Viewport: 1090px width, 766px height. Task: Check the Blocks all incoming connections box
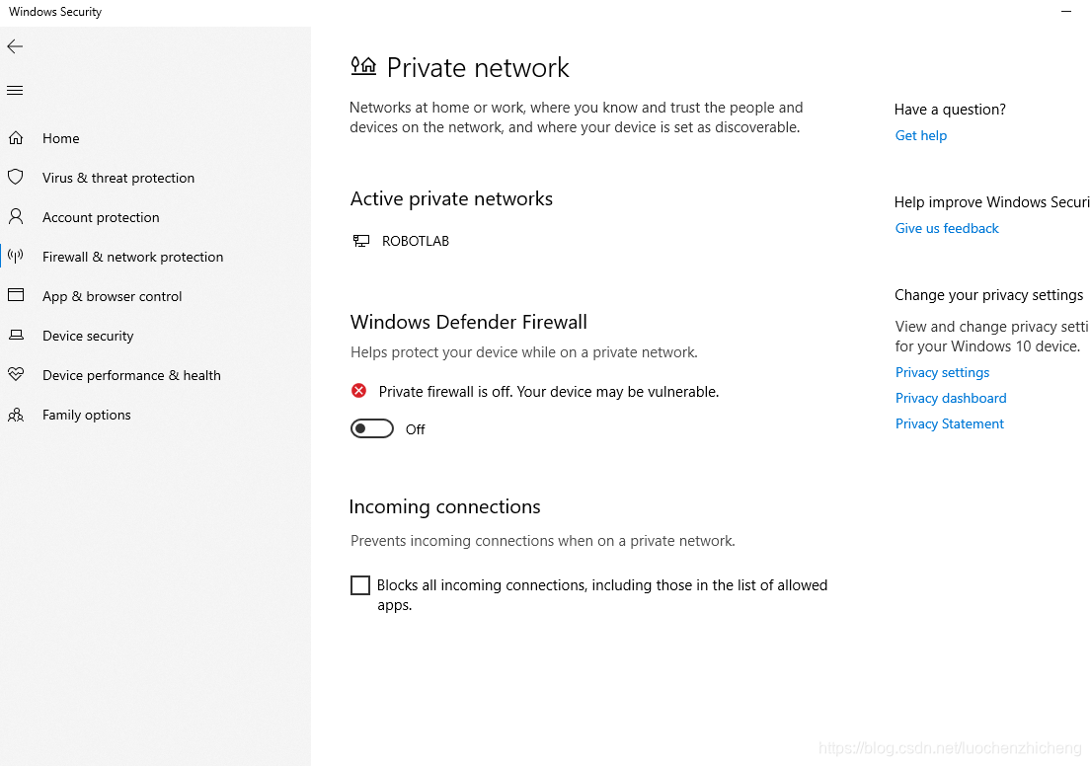point(360,585)
